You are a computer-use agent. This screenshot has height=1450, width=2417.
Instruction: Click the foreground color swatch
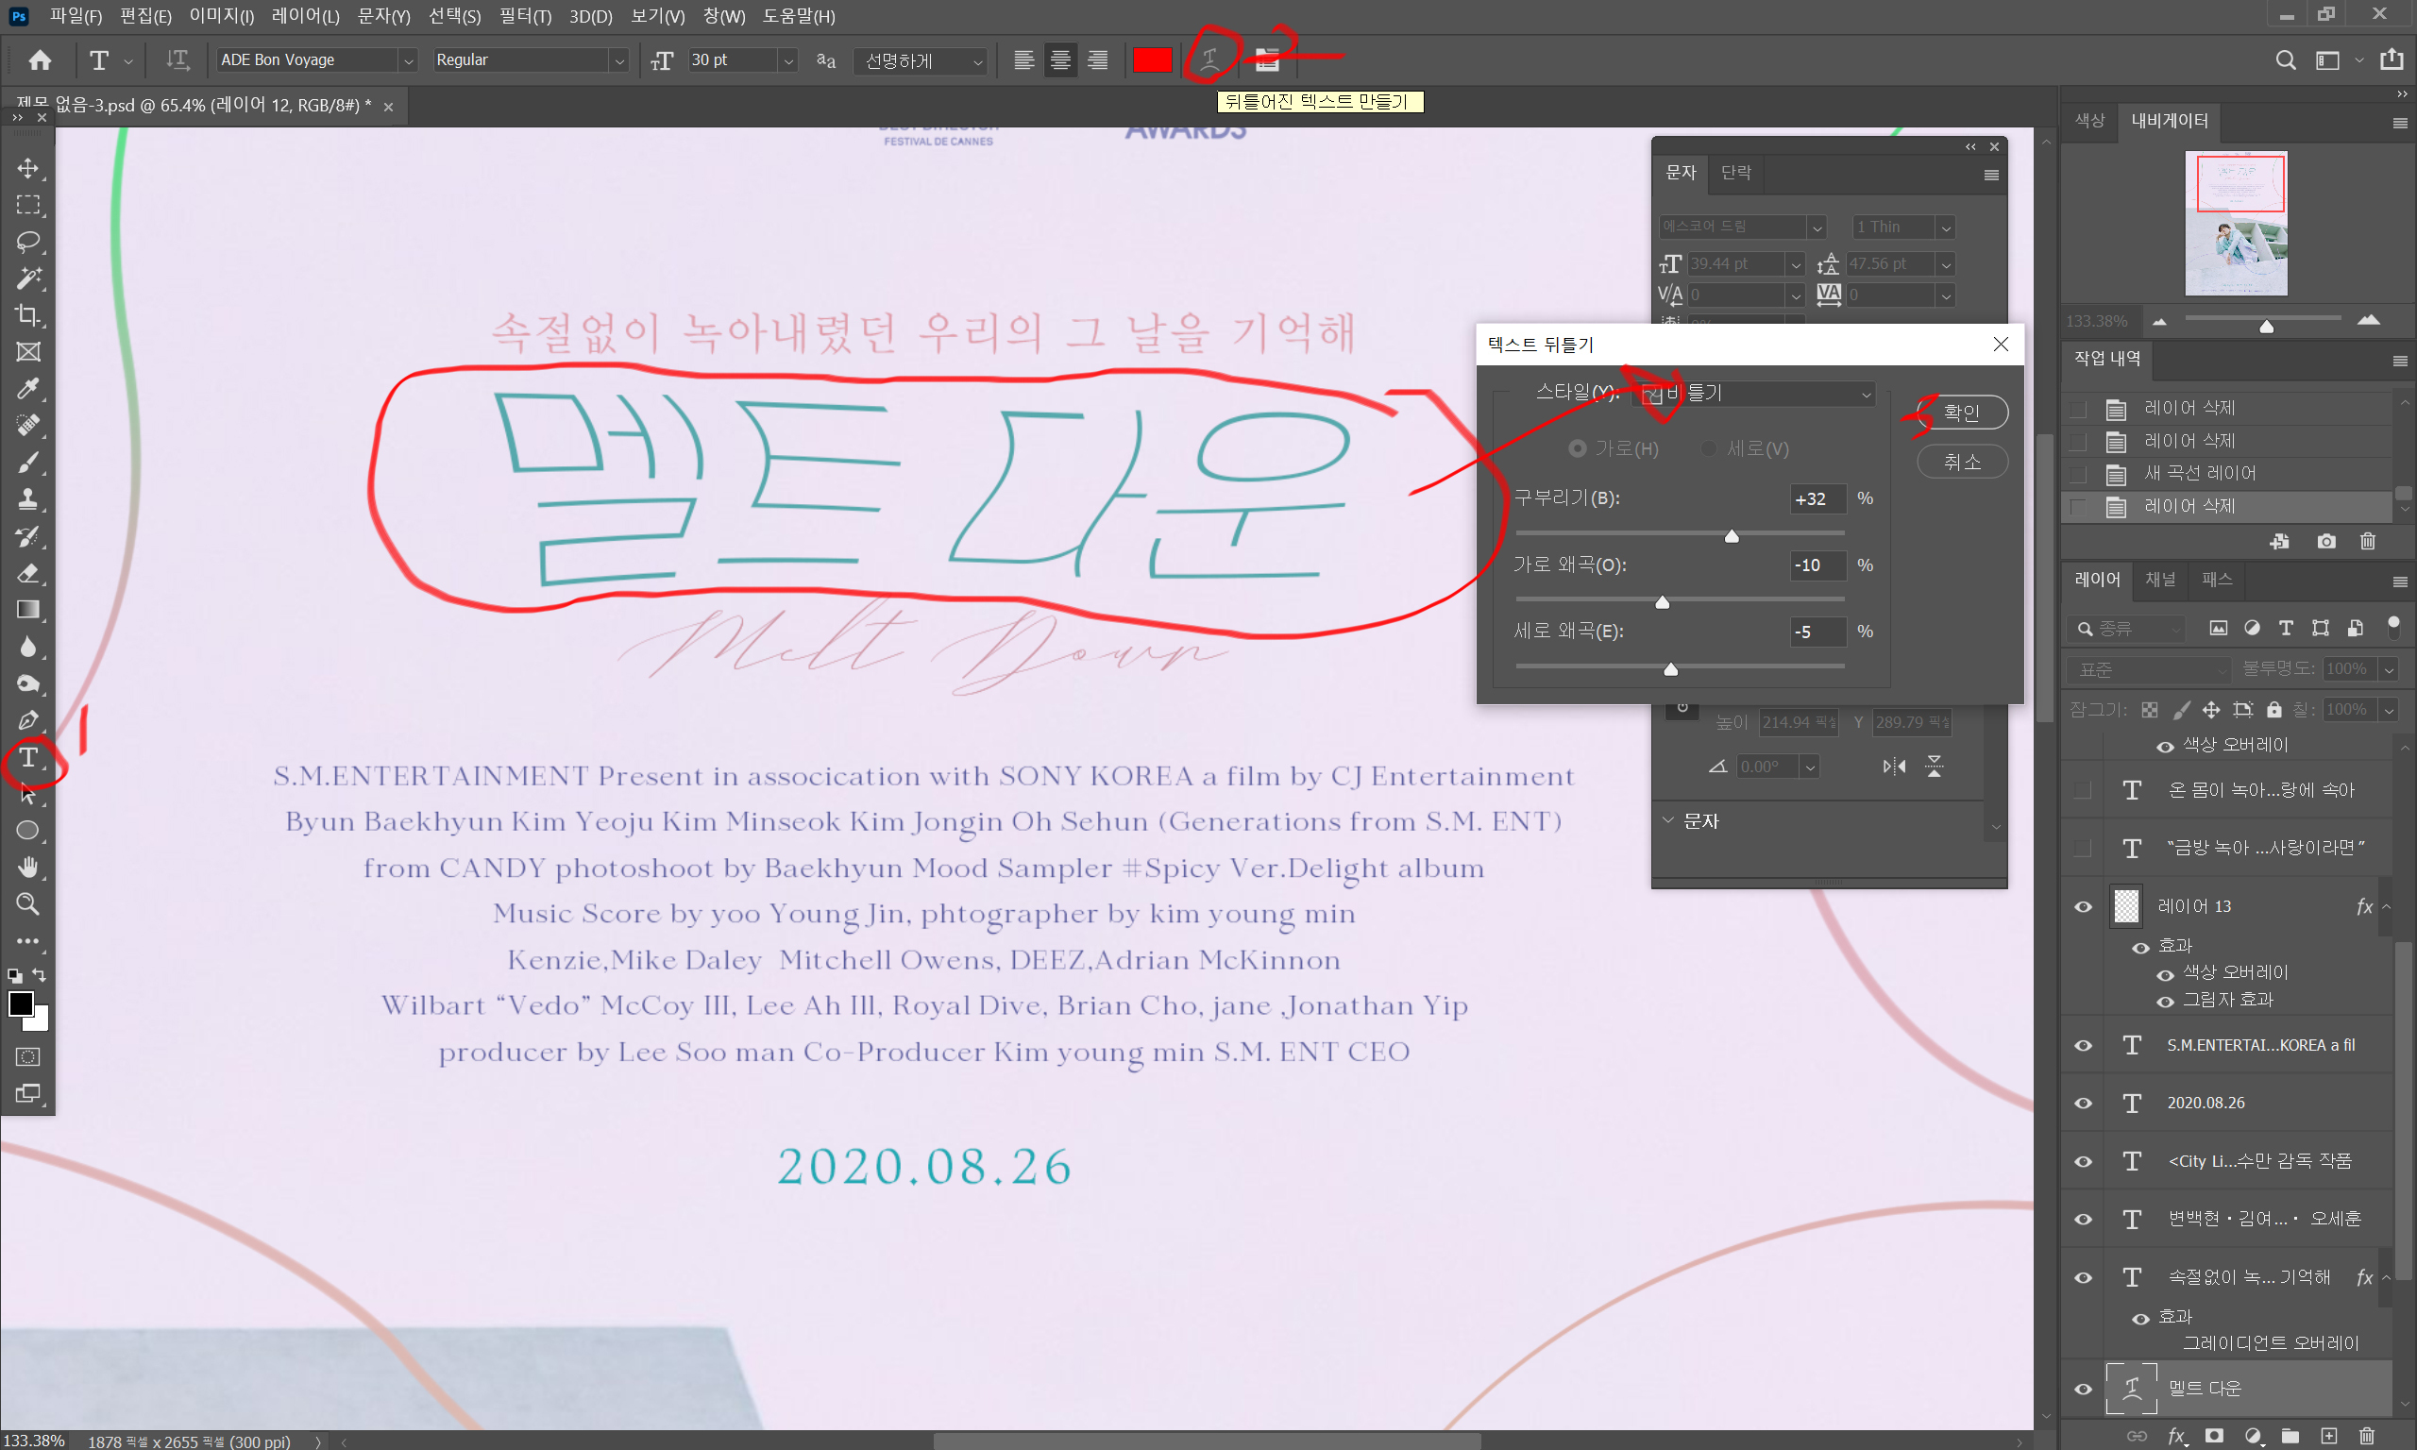pyautogui.click(x=21, y=1003)
